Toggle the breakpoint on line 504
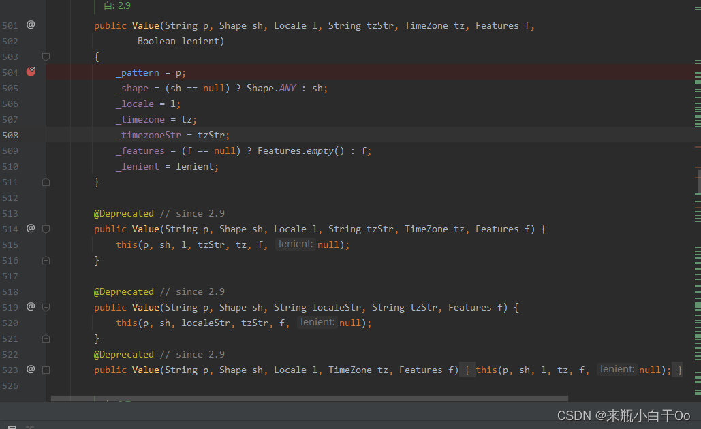 coord(30,71)
